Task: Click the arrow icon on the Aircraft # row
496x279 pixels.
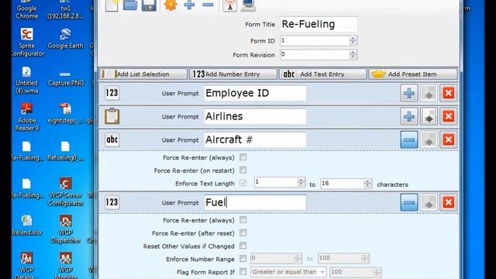Action: (x=429, y=139)
